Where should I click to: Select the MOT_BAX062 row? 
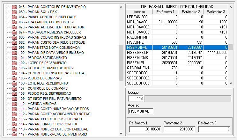(x=177, y=27)
